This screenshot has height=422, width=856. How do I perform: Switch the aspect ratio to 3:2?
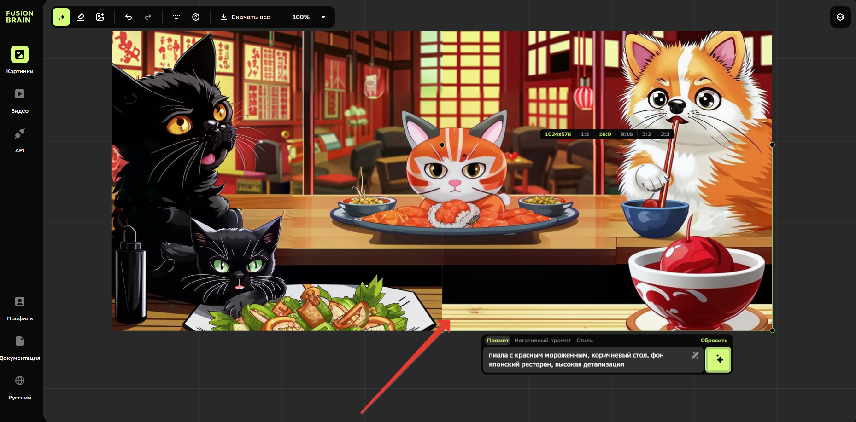(646, 134)
